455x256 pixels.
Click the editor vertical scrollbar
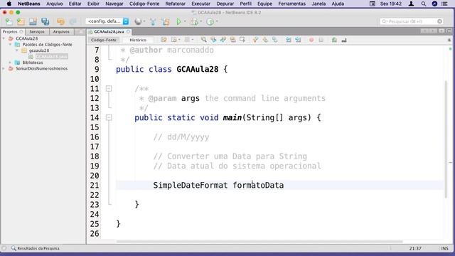point(446,139)
